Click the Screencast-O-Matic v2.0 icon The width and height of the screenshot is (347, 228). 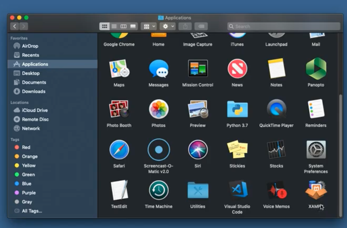[158, 150]
